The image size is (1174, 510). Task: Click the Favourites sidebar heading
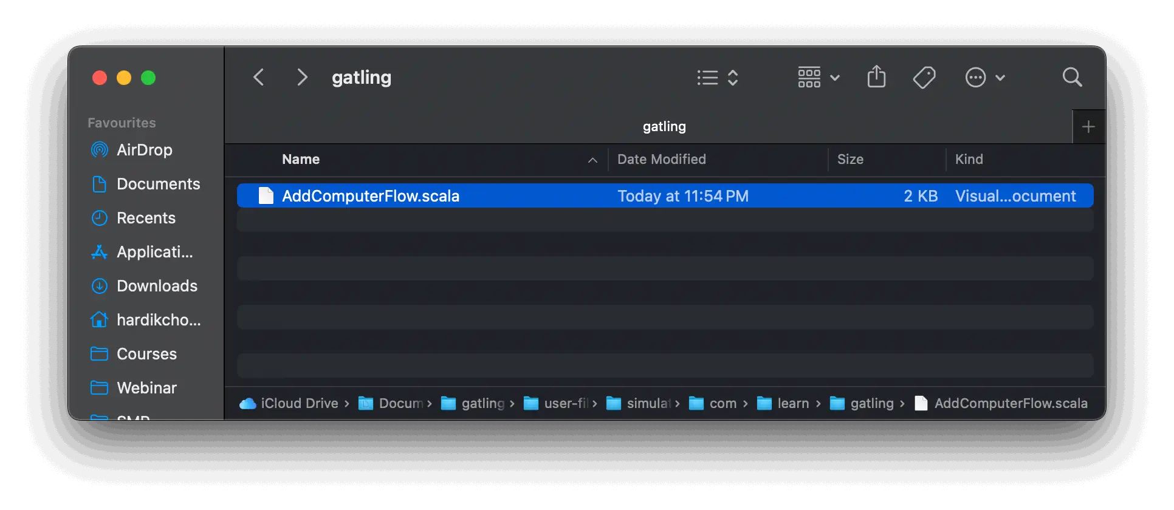(x=122, y=123)
